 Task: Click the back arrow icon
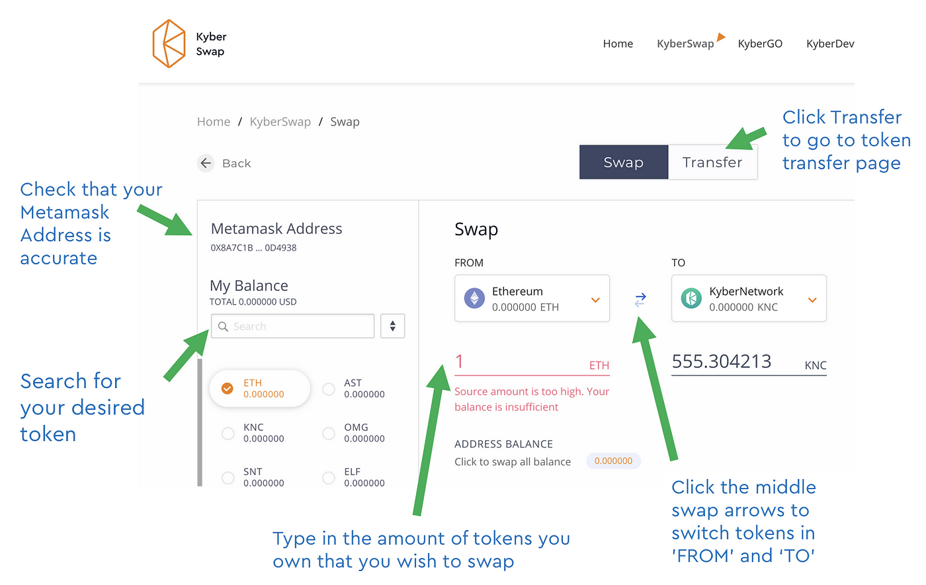206,163
